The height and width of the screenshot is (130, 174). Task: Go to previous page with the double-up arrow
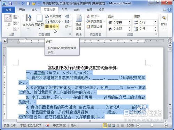pos(170,108)
